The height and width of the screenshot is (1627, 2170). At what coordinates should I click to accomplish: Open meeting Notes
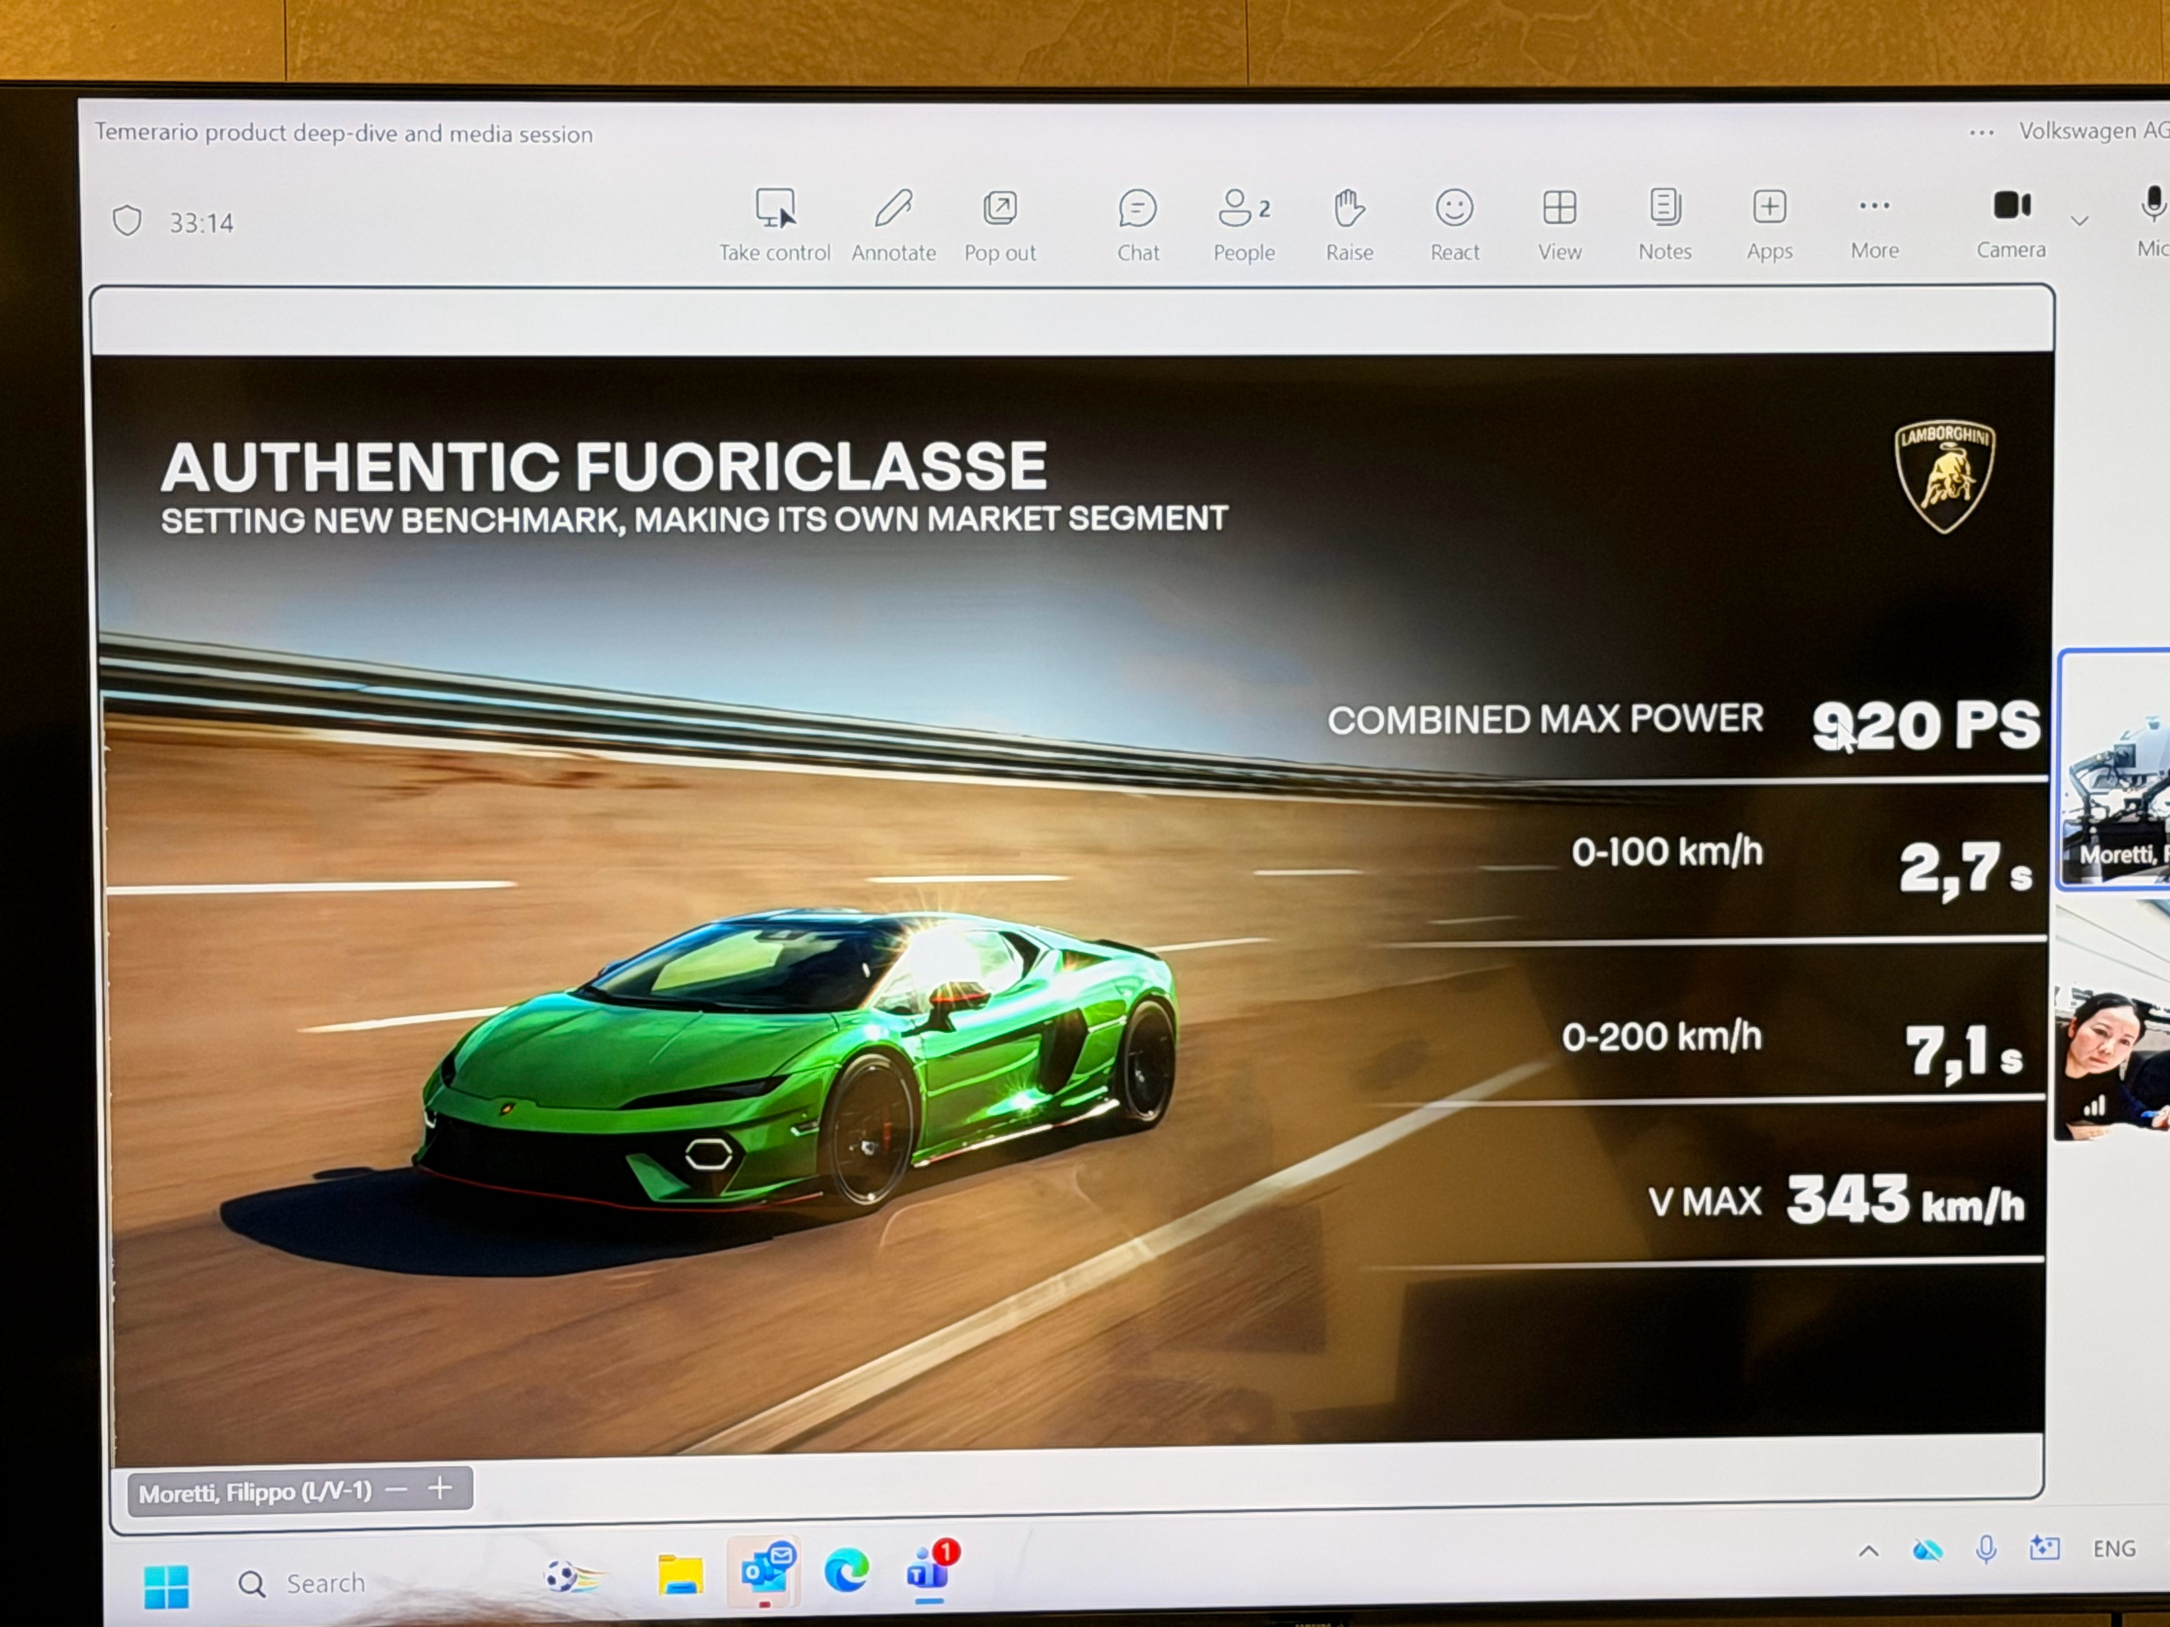coord(1665,225)
